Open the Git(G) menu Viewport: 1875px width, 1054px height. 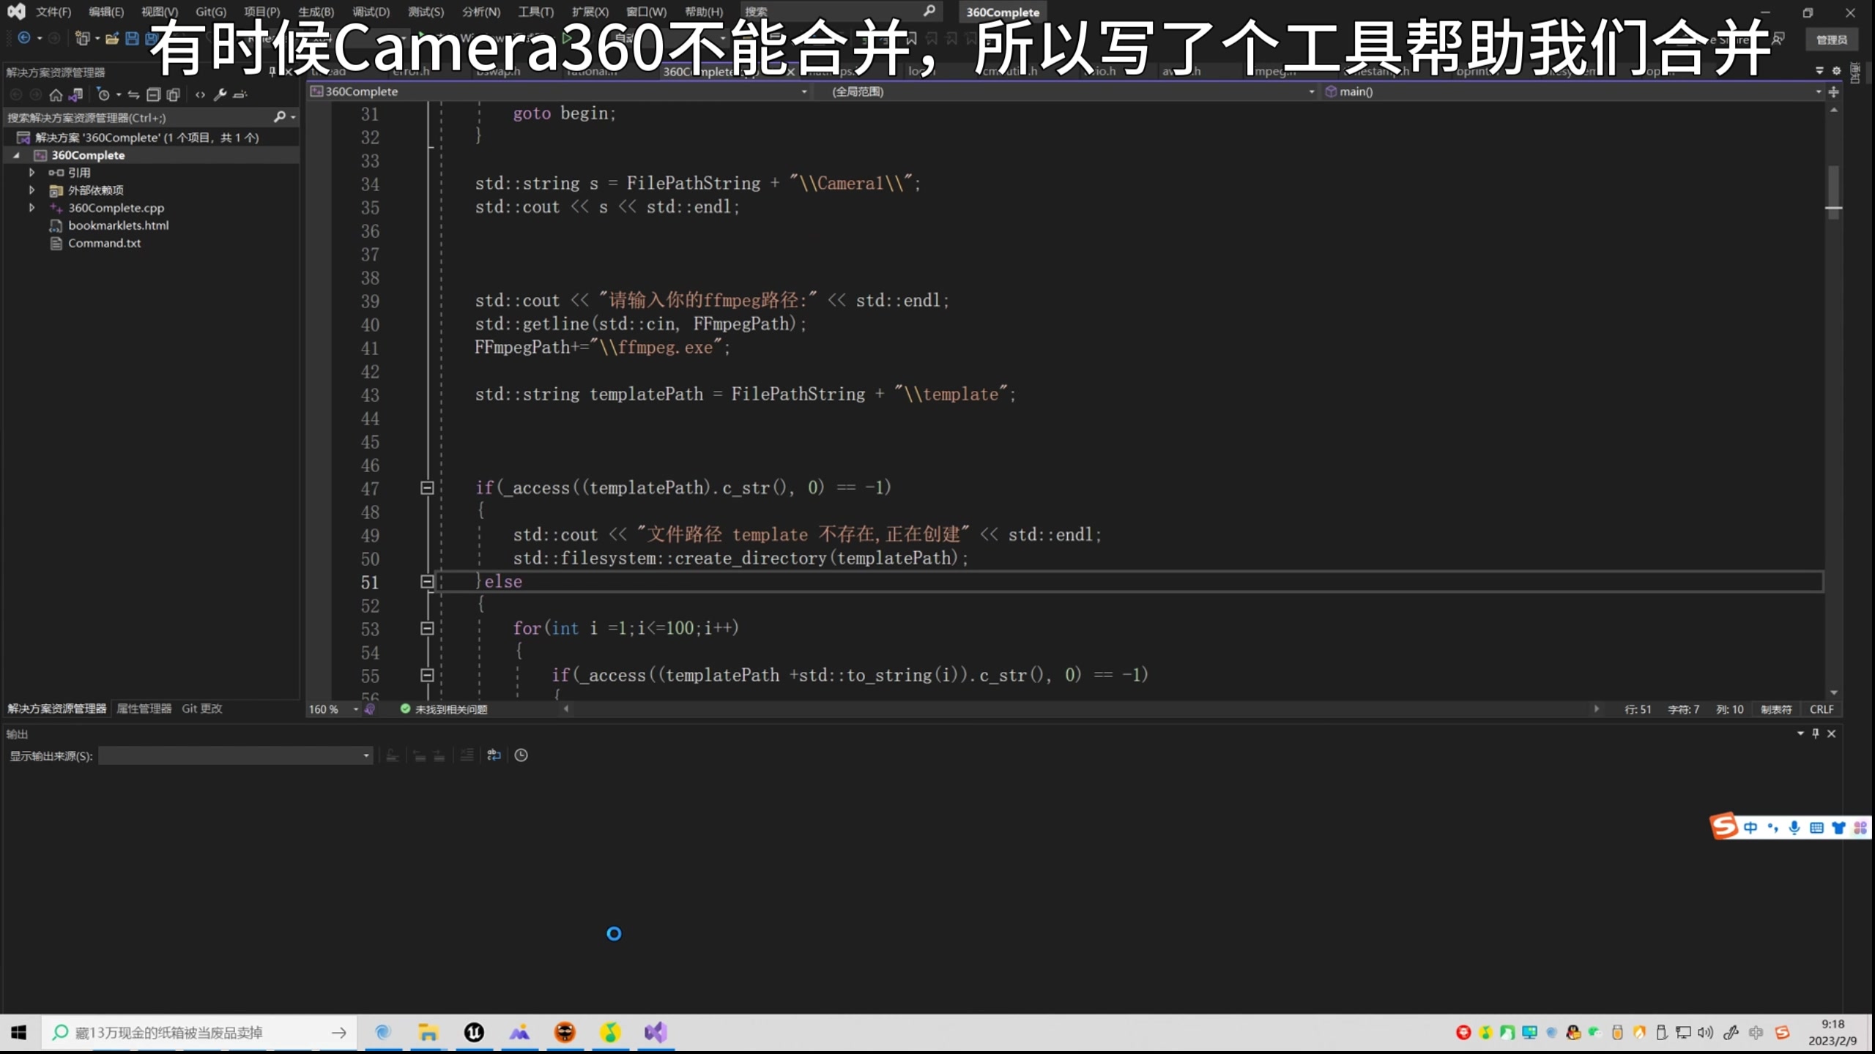(211, 12)
